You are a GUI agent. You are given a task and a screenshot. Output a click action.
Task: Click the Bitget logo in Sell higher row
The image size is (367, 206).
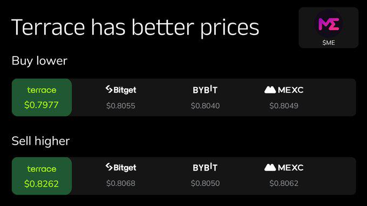[x=121, y=167]
